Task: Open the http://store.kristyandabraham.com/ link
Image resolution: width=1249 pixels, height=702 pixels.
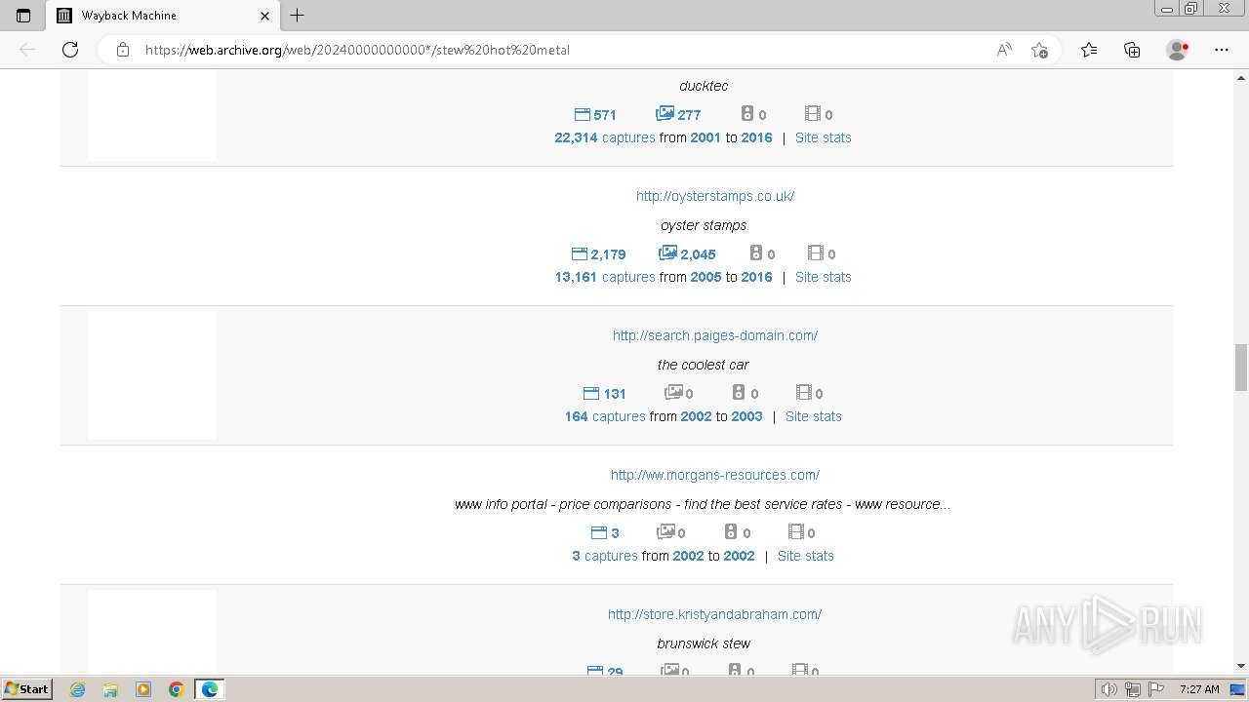Action: pyautogui.click(x=714, y=614)
